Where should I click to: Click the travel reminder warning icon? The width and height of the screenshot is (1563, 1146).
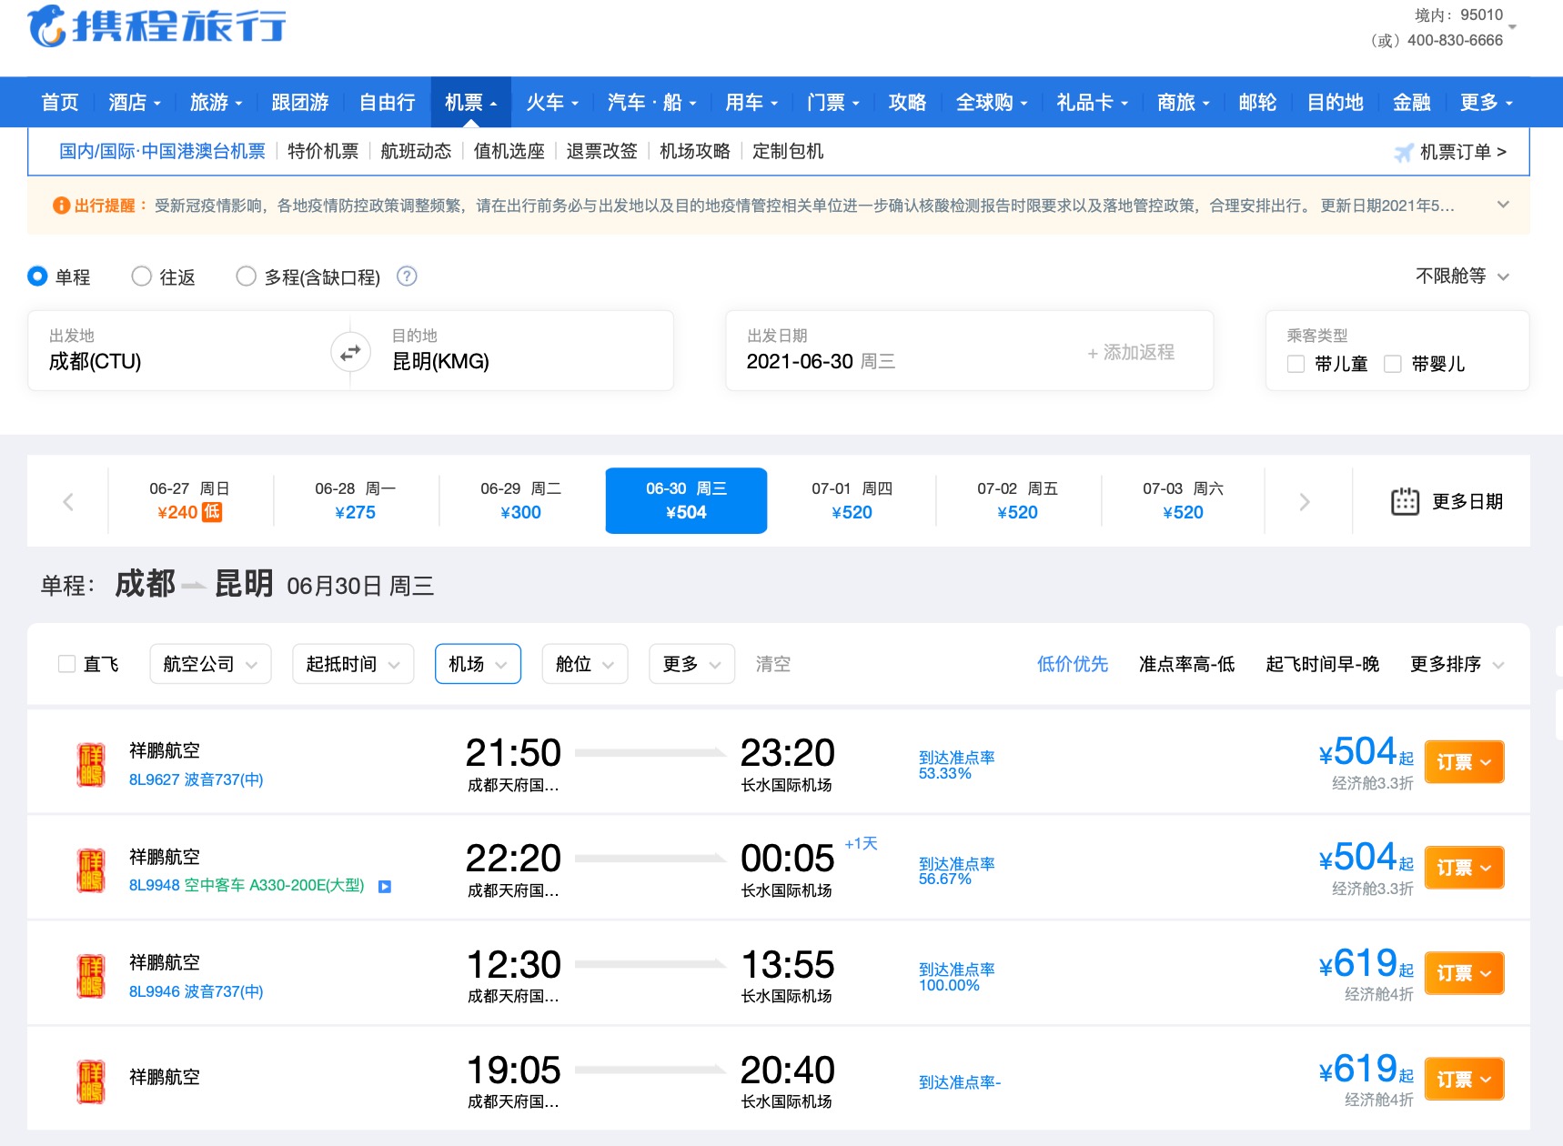(61, 206)
